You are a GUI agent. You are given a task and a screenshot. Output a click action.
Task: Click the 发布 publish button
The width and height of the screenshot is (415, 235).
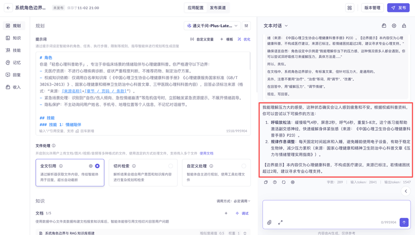[x=398, y=8]
